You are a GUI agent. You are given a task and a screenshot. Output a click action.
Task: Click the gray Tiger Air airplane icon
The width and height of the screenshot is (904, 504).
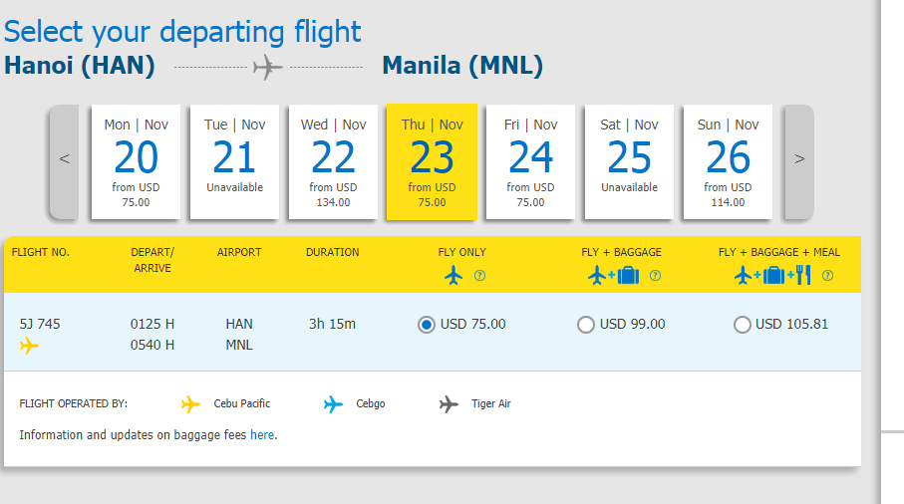(x=450, y=404)
